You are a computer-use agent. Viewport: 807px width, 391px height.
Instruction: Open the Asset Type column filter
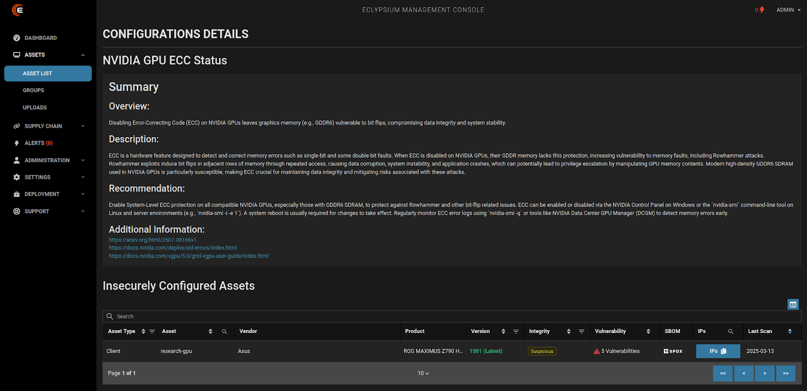[152, 332]
